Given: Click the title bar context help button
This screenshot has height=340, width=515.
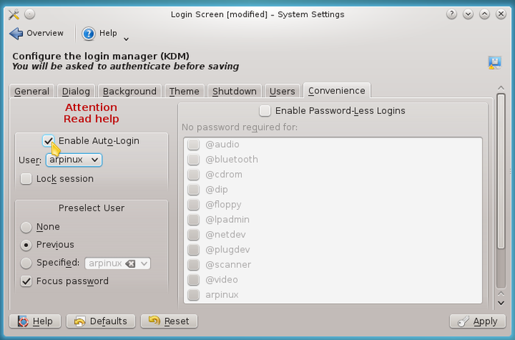Looking at the screenshot, I should 452,14.
